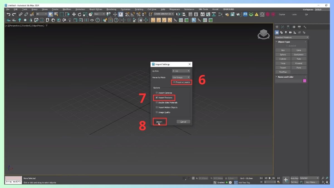Open the Modifiers menu
Viewport: 334px width, 188px height.
[67, 9]
